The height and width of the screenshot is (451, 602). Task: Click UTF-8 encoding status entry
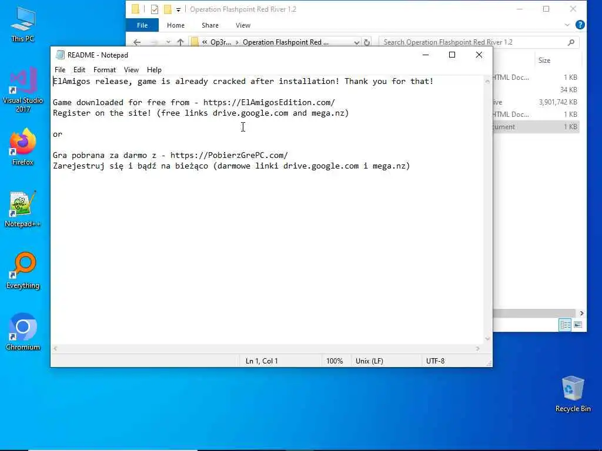(x=435, y=361)
